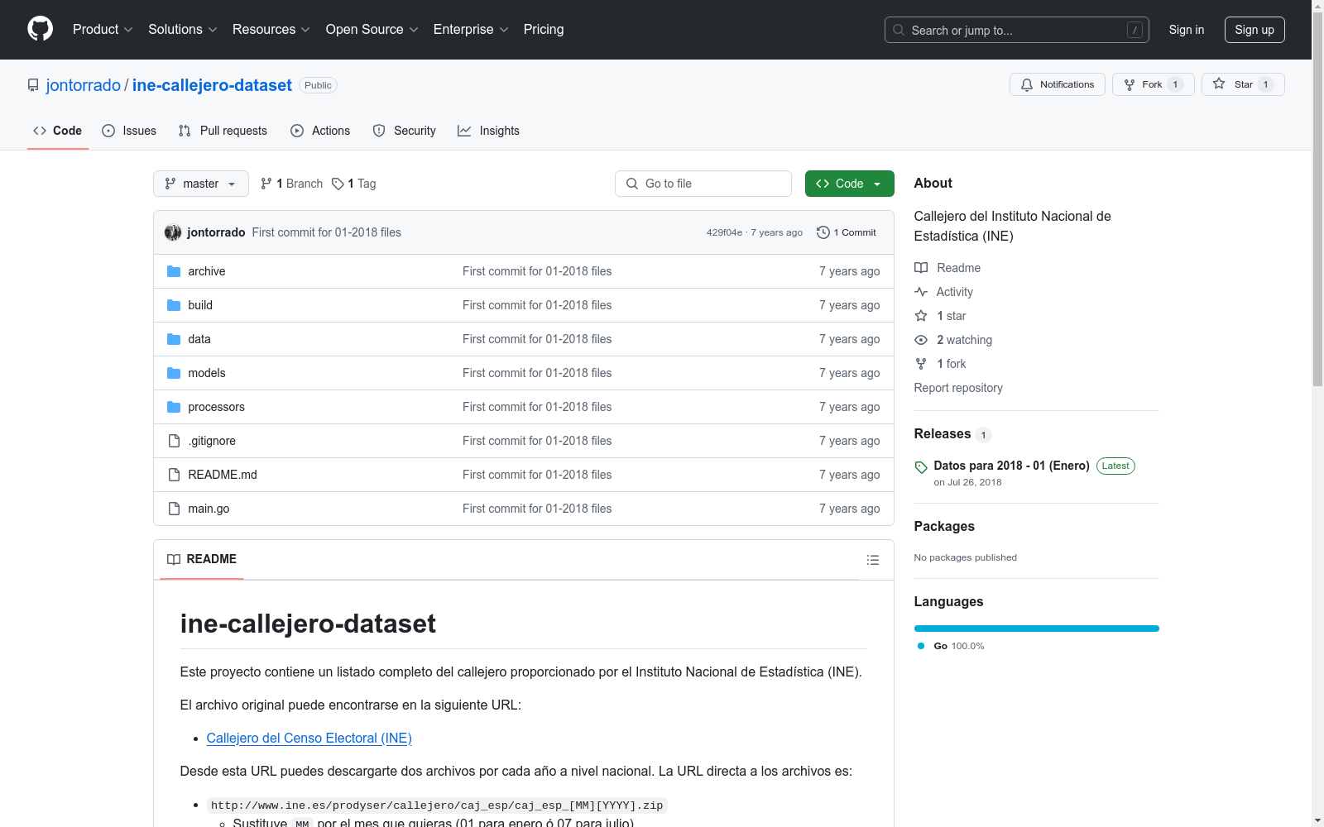Open the models folder

[207, 373]
